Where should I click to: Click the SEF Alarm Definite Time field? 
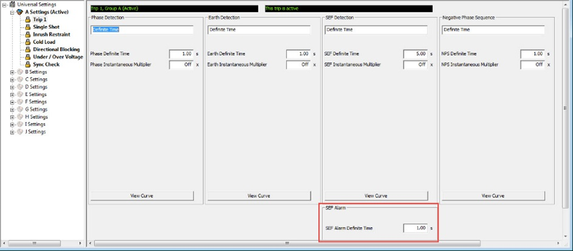coord(415,228)
